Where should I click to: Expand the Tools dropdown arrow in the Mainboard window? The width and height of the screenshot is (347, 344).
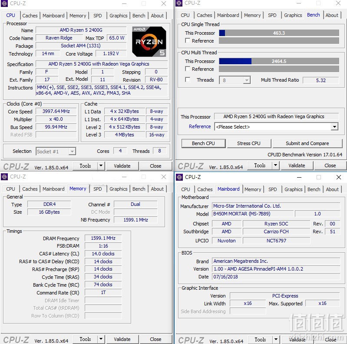pos(276,339)
